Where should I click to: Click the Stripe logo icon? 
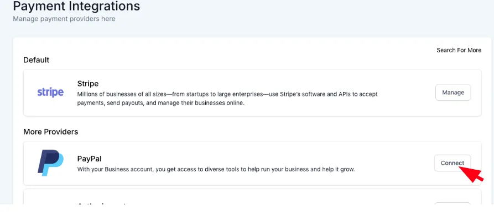click(50, 93)
